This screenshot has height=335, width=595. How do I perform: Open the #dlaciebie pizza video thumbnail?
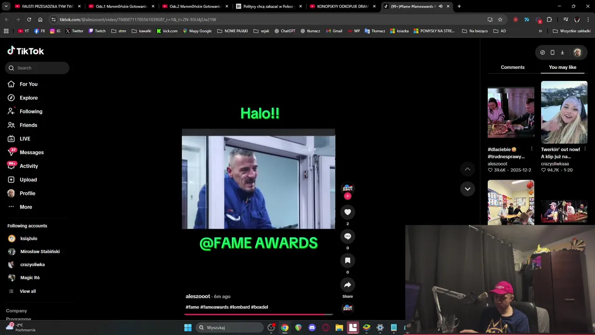(511, 112)
